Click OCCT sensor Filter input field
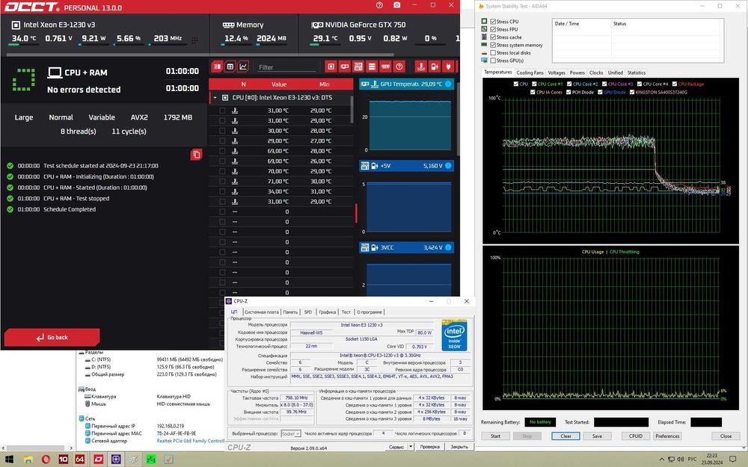The height and width of the screenshot is (467, 748). pos(286,67)
